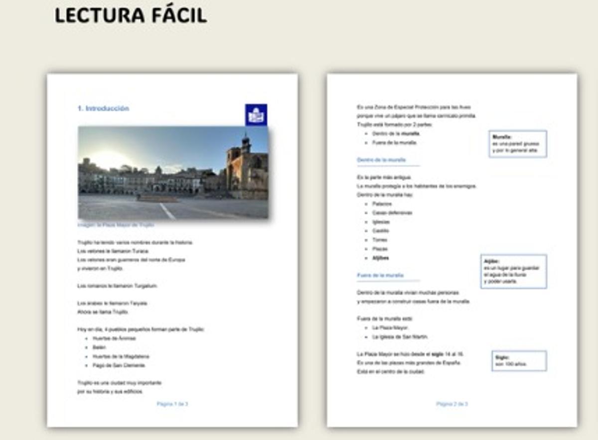598x440 pixels.
Task: Click the 'Iglesias' bullet item
Action: coord(381,222)
